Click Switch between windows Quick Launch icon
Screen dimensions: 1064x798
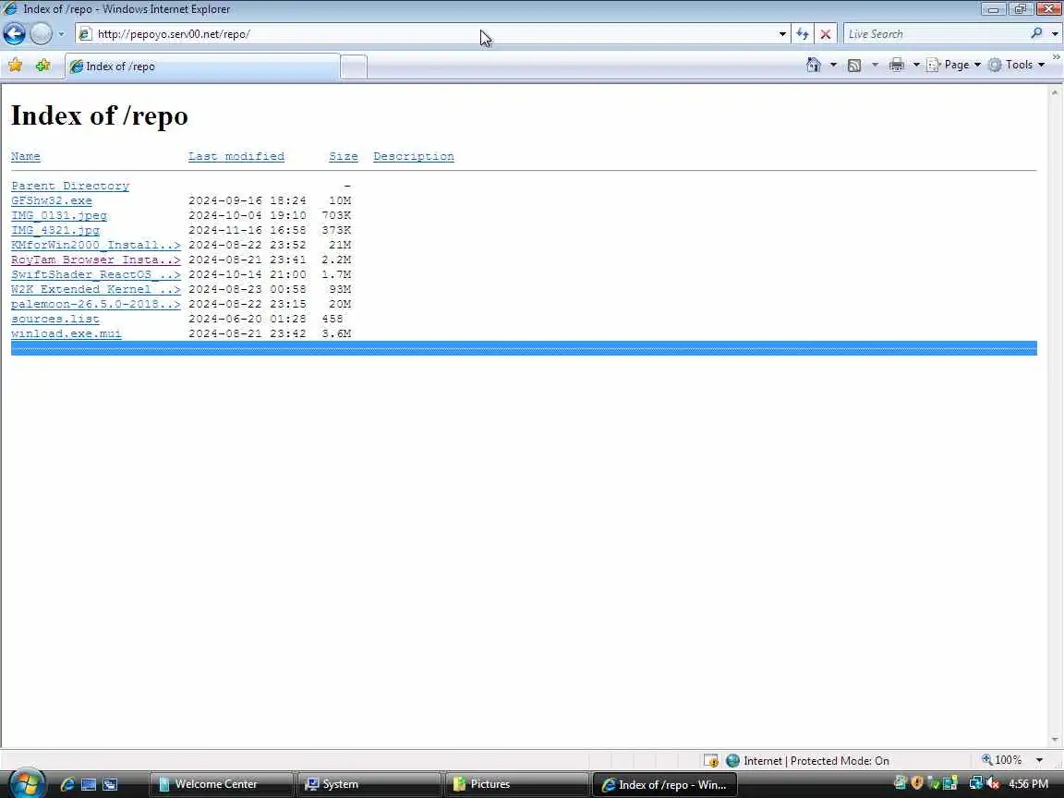[x=110, y=784]
